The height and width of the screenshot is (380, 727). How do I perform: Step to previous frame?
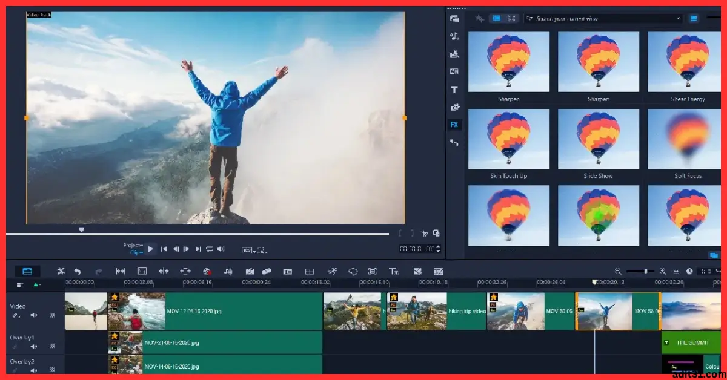coord(176,249)
